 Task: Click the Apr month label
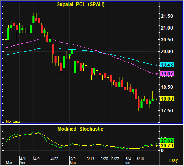pos(22,163)
